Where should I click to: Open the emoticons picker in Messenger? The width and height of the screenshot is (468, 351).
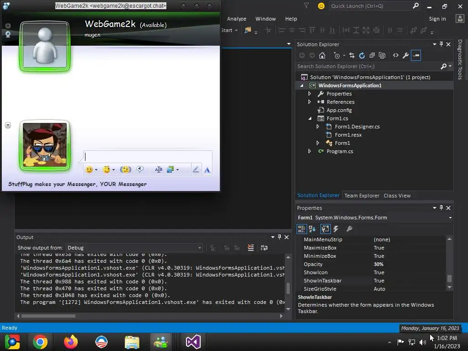tap(89, 170)
